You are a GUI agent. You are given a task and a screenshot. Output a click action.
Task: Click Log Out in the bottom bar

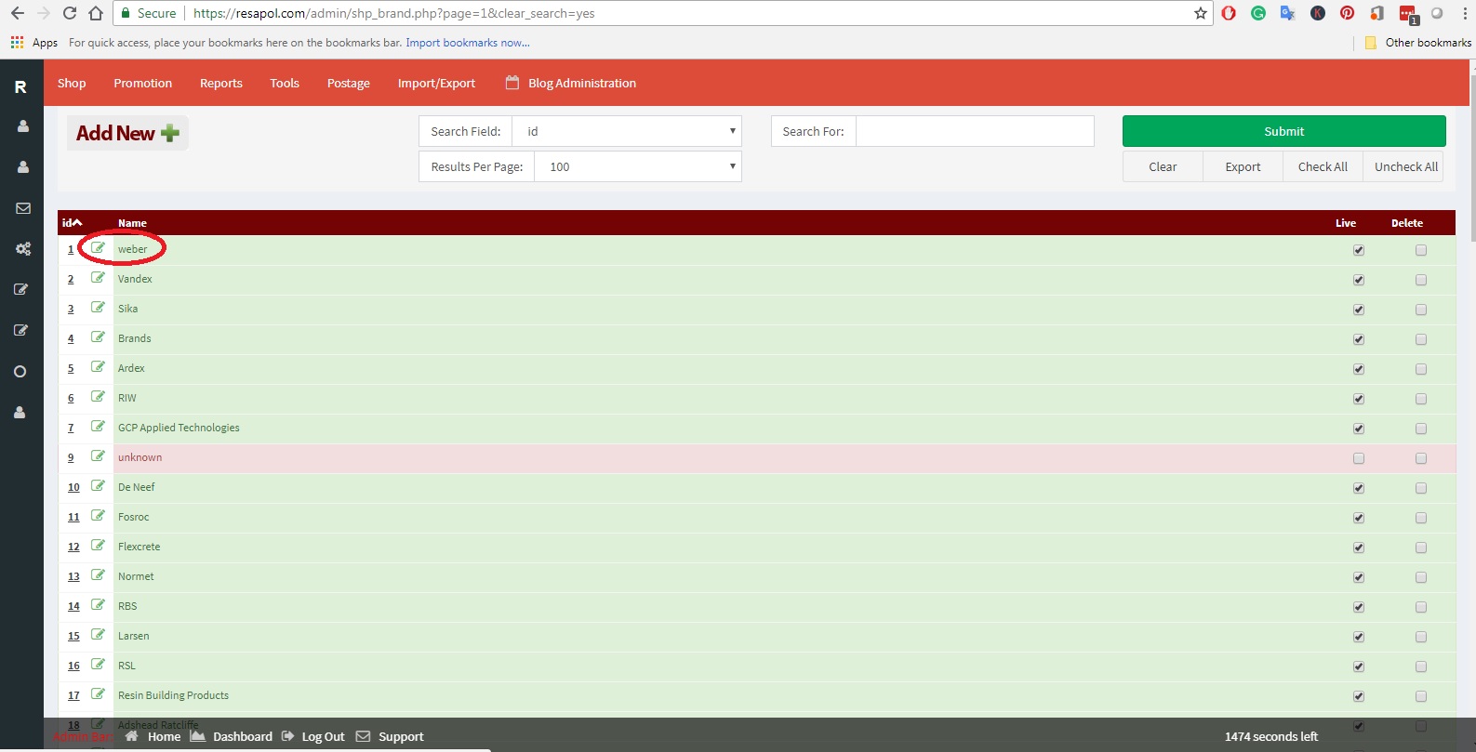[313, 736]
